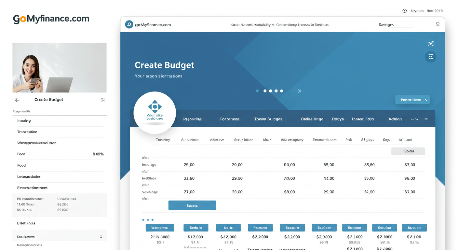Screen dimensions: 458x250
Task: Click the Womone button at the bottom
Action: coord(160,228)
